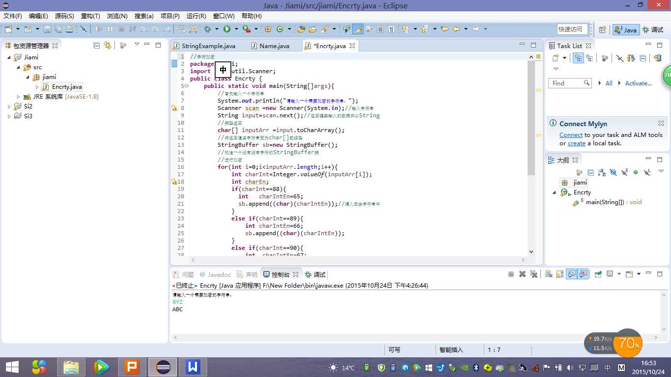Image resolution: width=671 pixels, height=377 pixels.
Task: Click the Open Perspective icon
Action: point(603,29)
